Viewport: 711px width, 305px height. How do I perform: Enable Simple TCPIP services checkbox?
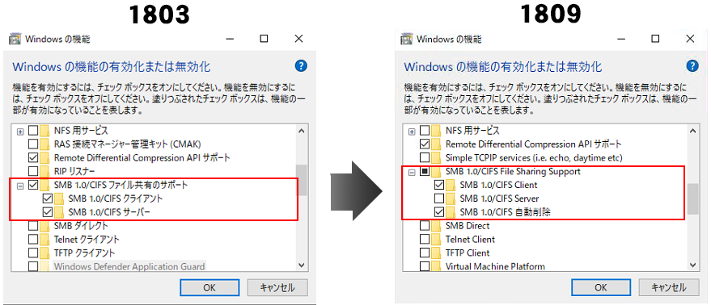click(x=425, y=158)
